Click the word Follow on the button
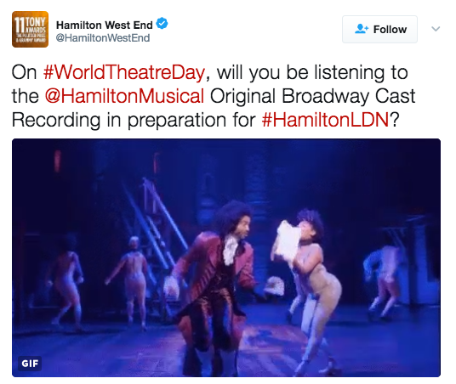This screenshot has height=384, width=456. coord(390,30)
